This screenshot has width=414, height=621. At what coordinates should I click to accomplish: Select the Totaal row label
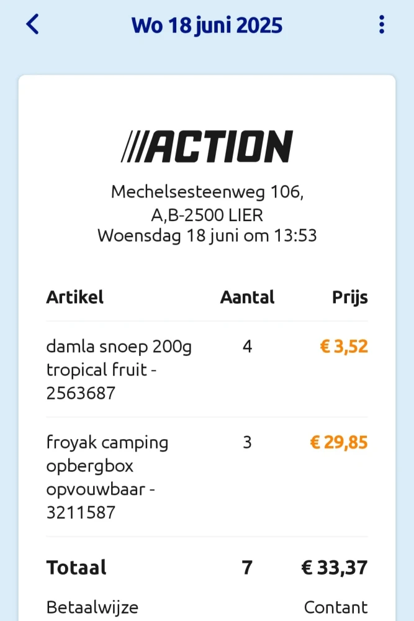tap(76, 568)
